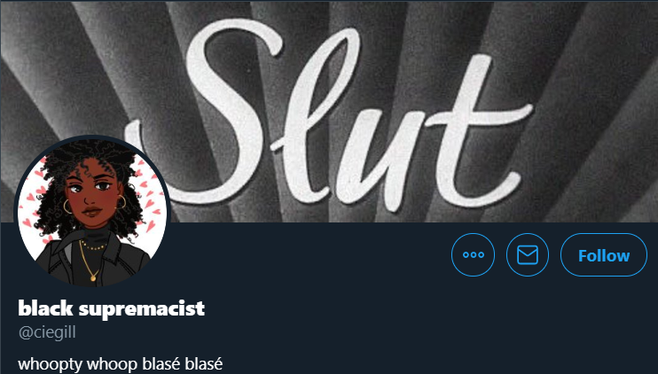
Task: Click the envelope message icon
Action: [x=528, y=255]
